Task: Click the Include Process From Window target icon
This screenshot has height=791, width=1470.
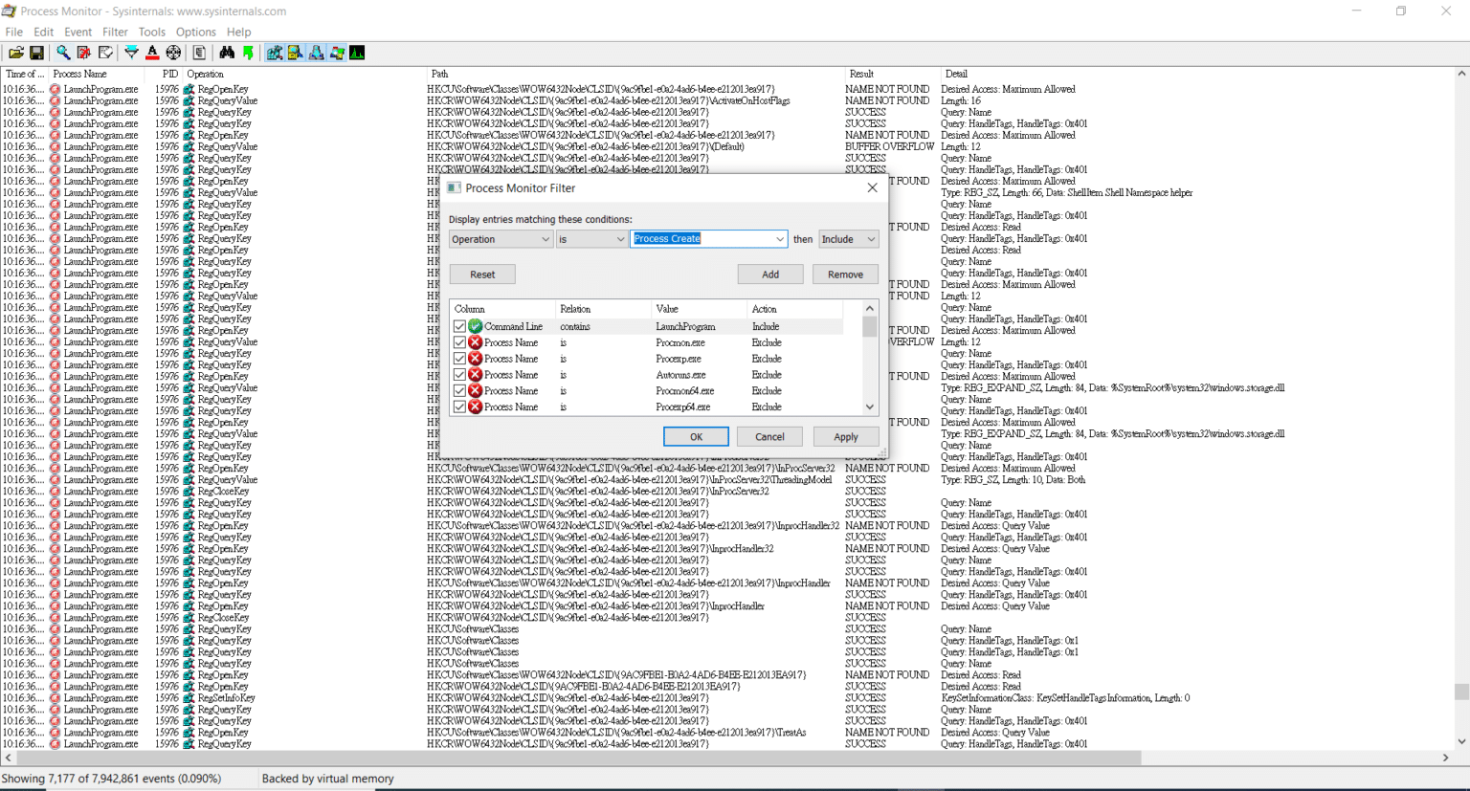Action: [173, 53]
